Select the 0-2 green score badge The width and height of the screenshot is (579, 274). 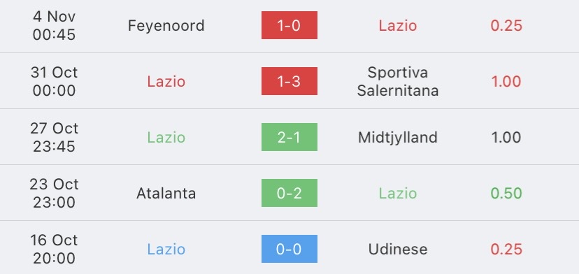click(289, 193)
